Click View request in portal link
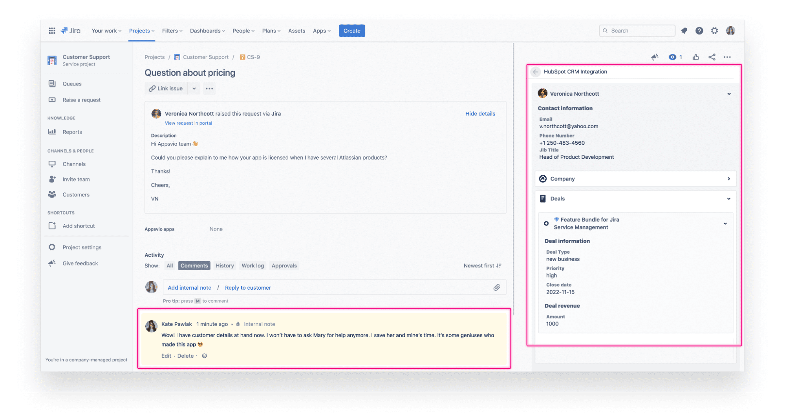The height and width of the screenshot is (416, 785). pos(188,123)
